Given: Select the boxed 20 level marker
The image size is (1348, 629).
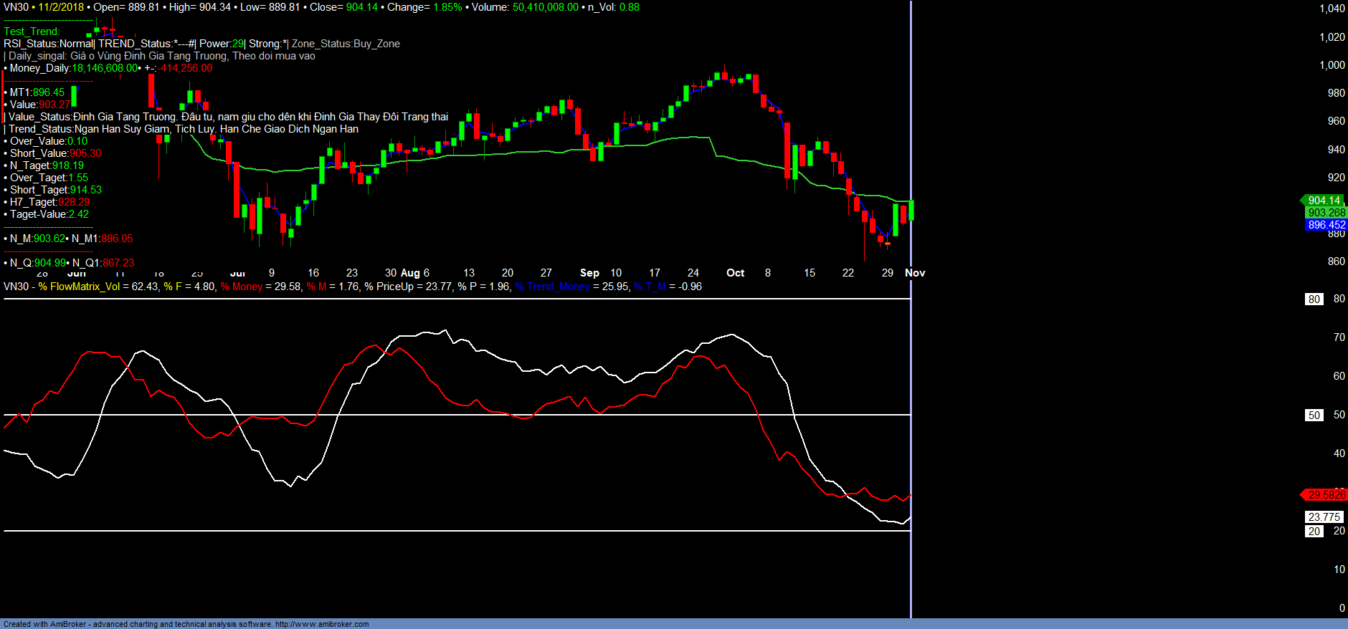Looking at the screenshot, I should tap(1314, 532).
